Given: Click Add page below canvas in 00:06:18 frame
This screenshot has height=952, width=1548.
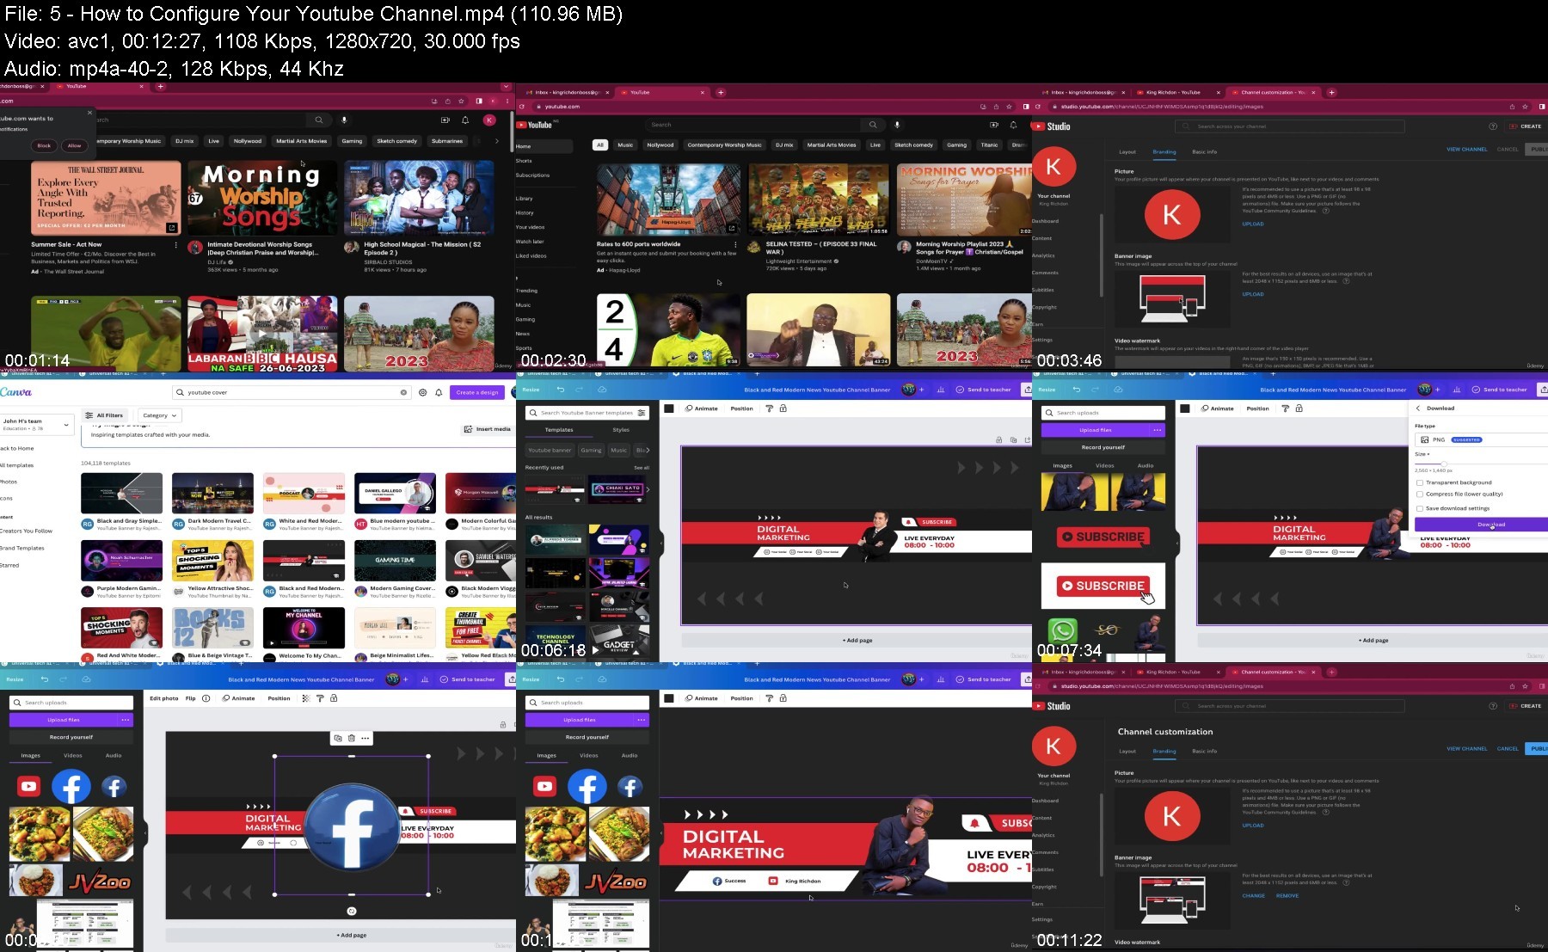Looking at the screenshot, I should coord(857,640).
